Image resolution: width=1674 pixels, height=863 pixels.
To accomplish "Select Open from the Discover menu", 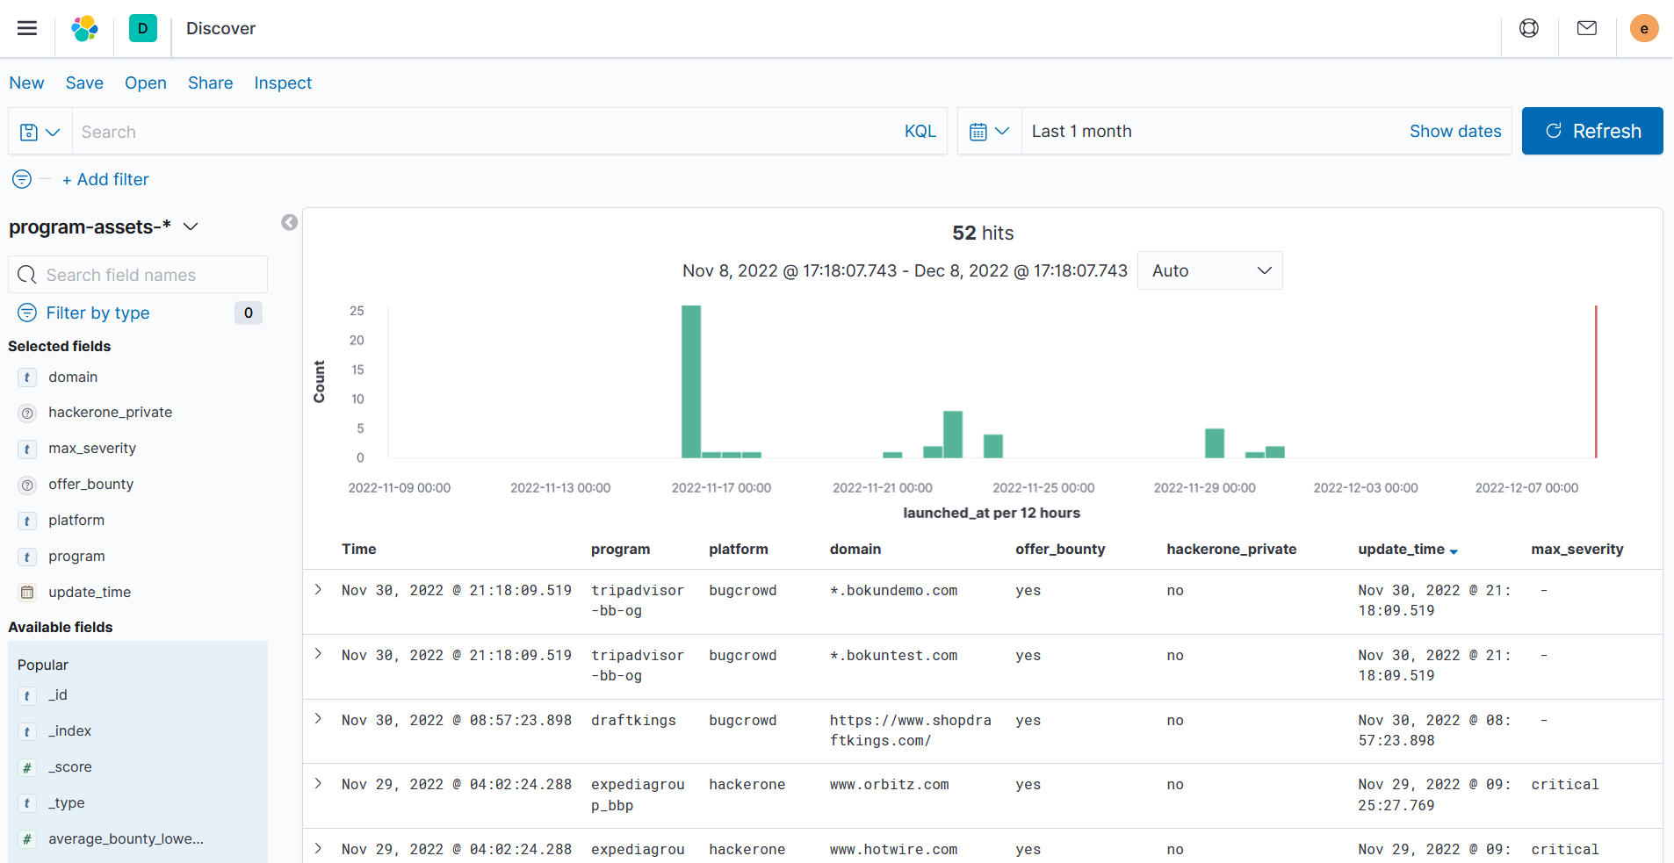I will coord(145,83).
